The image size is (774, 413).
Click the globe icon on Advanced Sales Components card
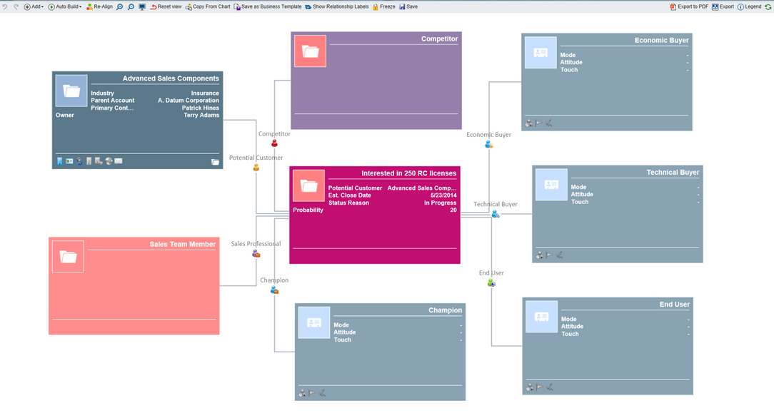click(x=109, y=161)
